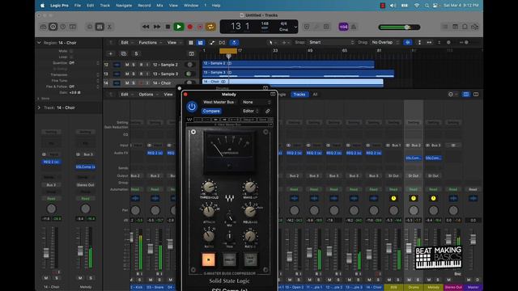Click the Stereo Out channel volume fader
518x291 pixels.
(x=448, y=239)
